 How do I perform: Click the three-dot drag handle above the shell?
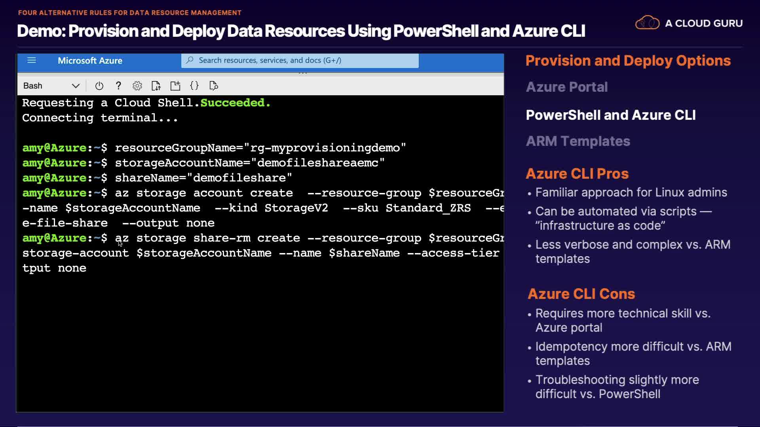click(x=303, y=73)
